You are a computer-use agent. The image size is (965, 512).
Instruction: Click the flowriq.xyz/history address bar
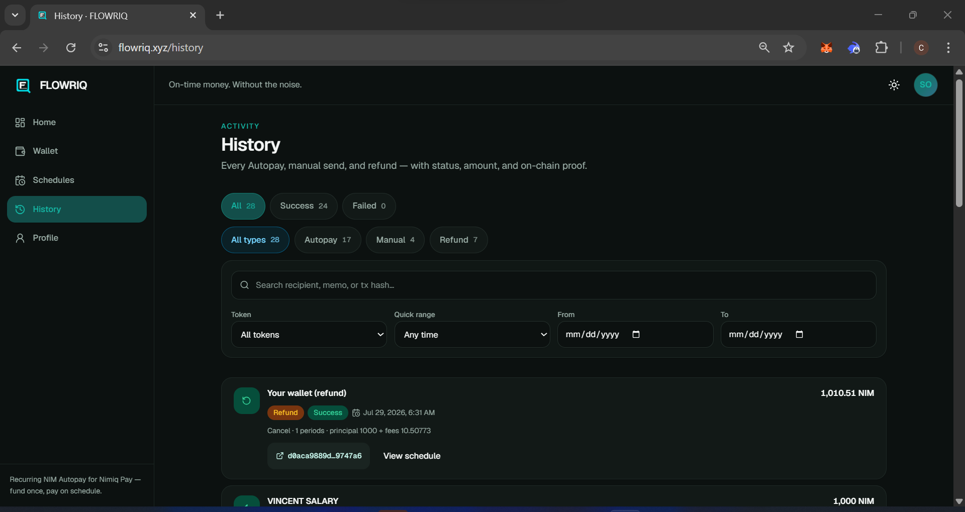tap(161, 48)
